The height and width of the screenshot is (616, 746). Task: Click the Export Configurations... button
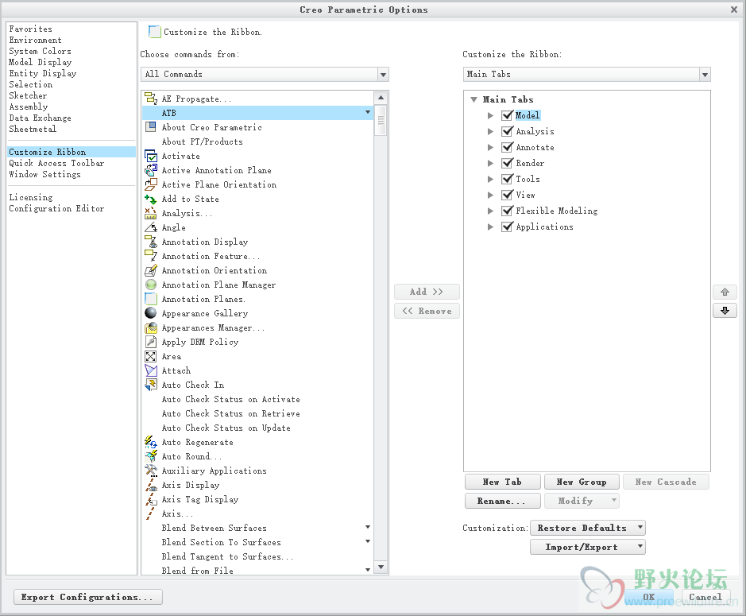click(88, 597)
